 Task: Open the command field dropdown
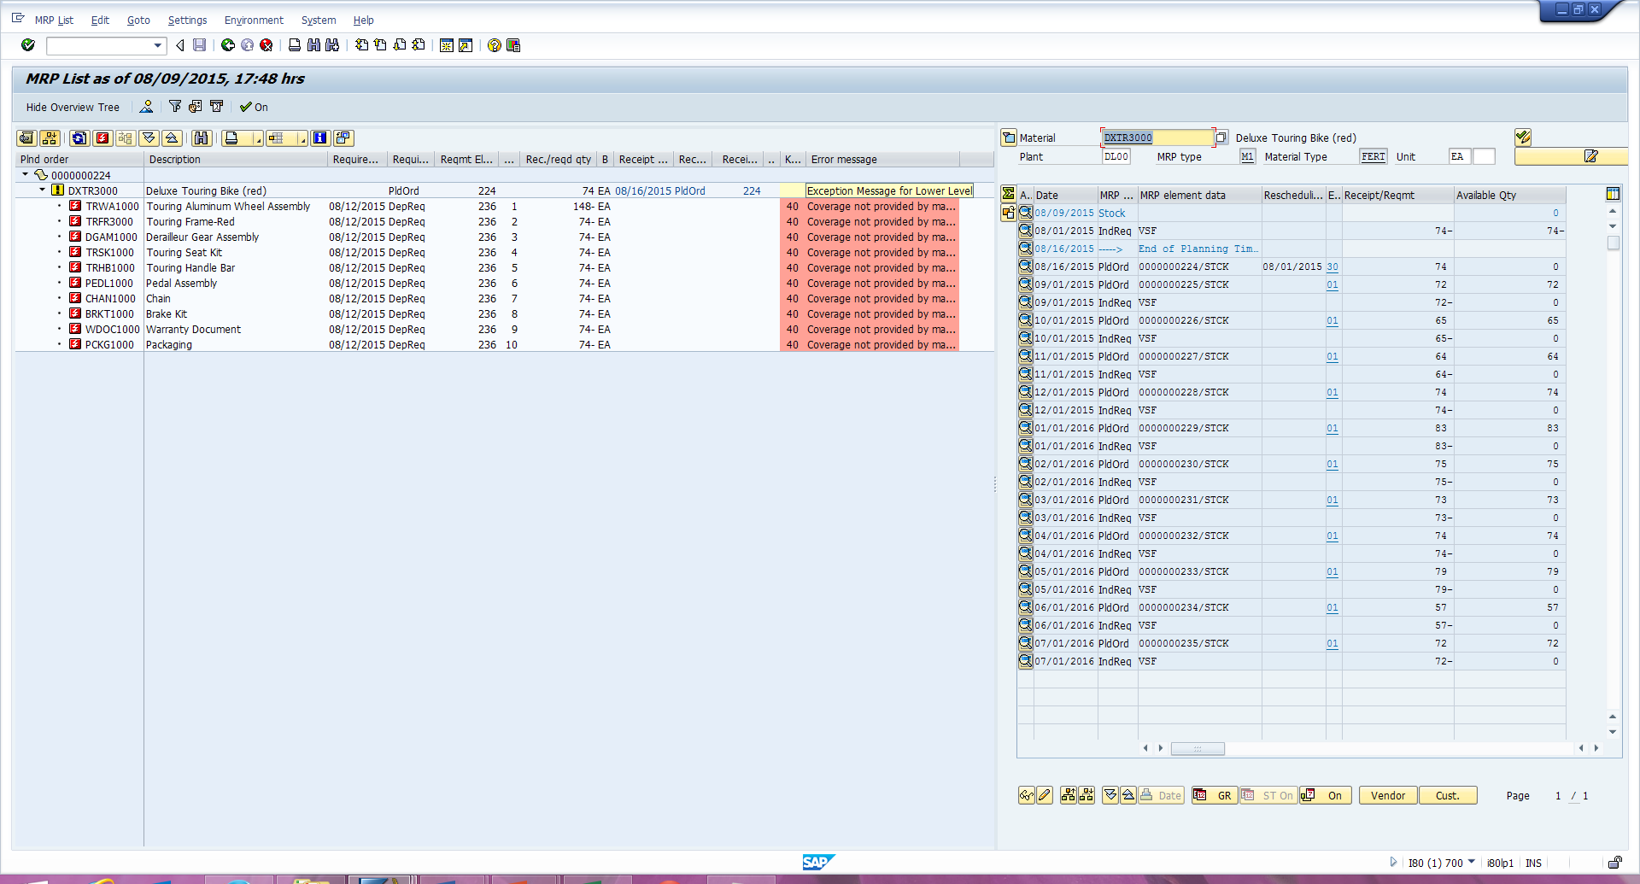[x=158, y=45]
